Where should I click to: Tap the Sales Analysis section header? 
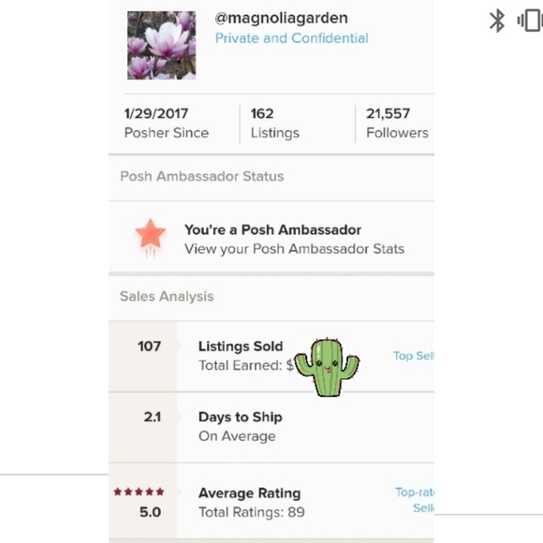tap(167, 297)
